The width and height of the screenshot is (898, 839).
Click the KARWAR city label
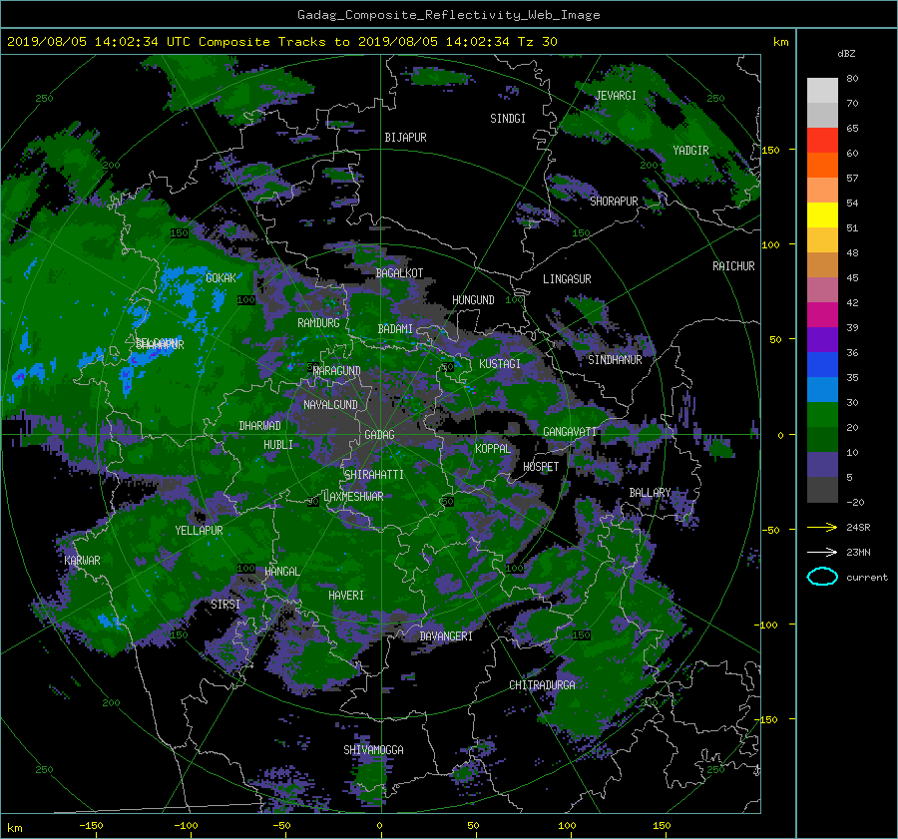[82, 561]
